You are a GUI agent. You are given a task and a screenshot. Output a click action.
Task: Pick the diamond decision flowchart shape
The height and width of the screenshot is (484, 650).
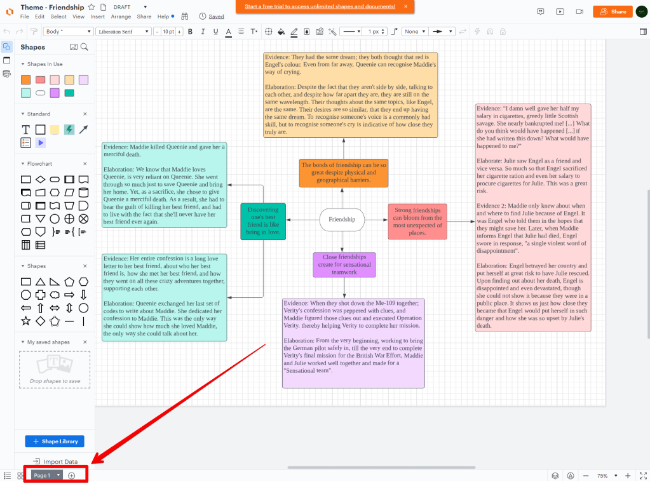point(40,180)
